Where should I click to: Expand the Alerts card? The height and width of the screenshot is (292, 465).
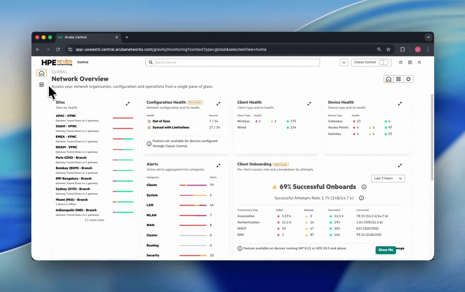(x=218, y=165)
